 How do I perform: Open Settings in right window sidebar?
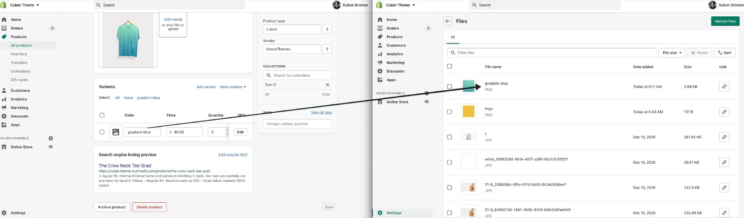click(394, 213)
